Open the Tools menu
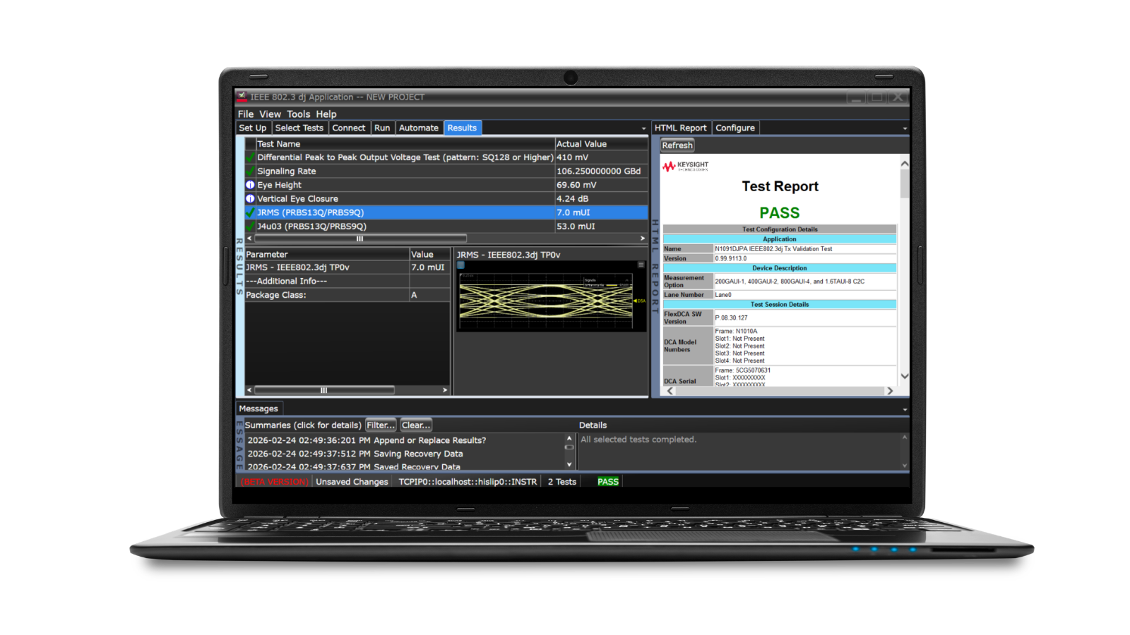This screenshot has height=635, width=1130. 298,114
